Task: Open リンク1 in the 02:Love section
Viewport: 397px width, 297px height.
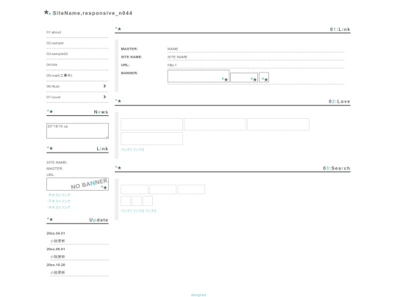Action: 126,150
